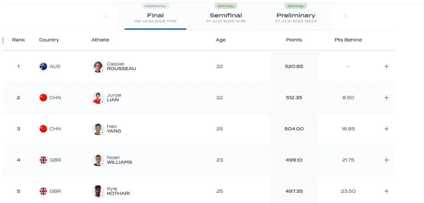
Task: Click the China flag beside Junjie Lian
Action: click(x=43, y=98)
